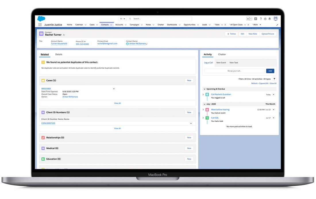Click the duplicates warning icon
Viewport: 316px width, 199px height.
[x=43, y=62]
